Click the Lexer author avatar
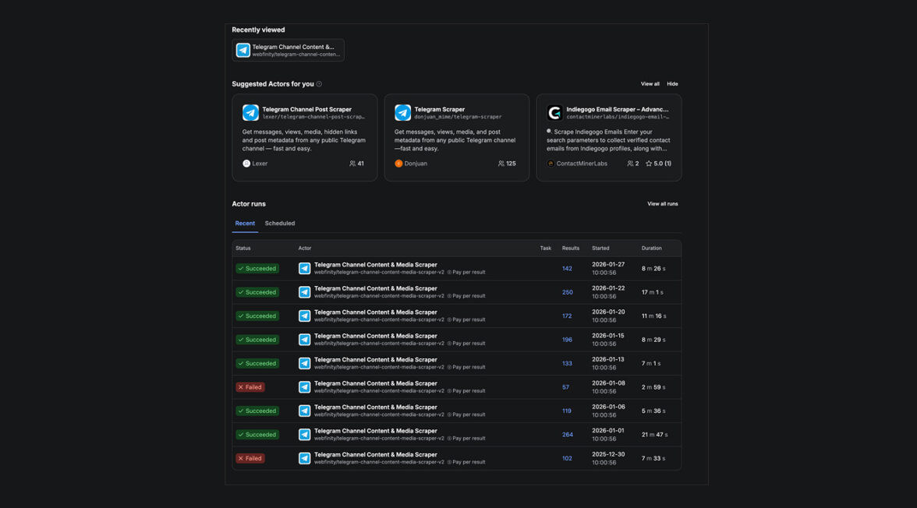Screen dimensions: 917x508 point(246,164)
